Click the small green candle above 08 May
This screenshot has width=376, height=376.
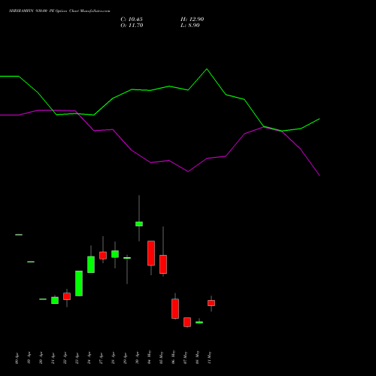click(x=199, y=323)
